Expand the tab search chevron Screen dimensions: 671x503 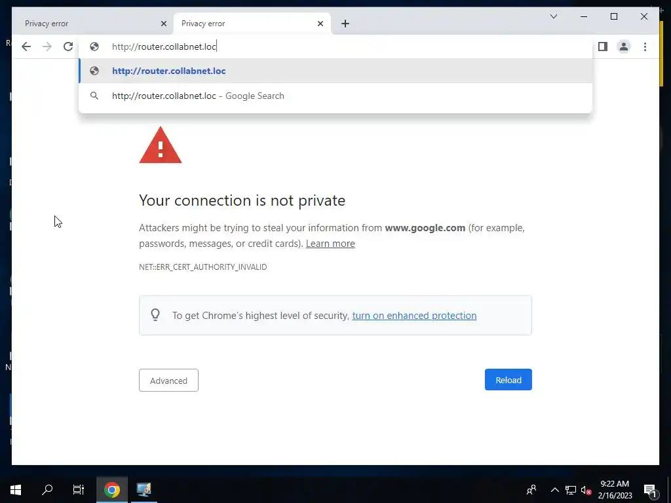(553, 16)
